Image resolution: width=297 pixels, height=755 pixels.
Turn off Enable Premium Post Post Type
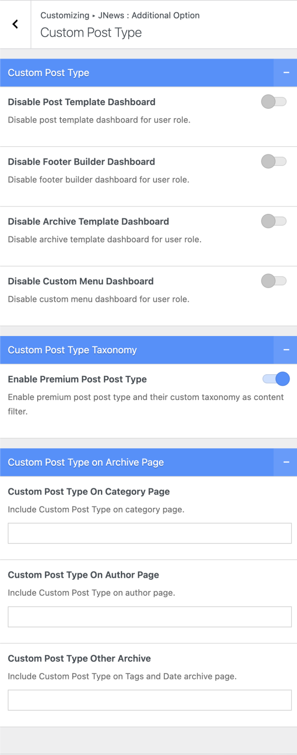[274, 379]
